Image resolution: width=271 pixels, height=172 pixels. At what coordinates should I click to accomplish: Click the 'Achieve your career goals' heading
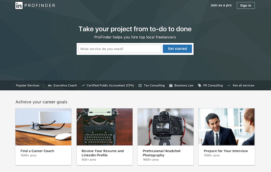point(41,102)
